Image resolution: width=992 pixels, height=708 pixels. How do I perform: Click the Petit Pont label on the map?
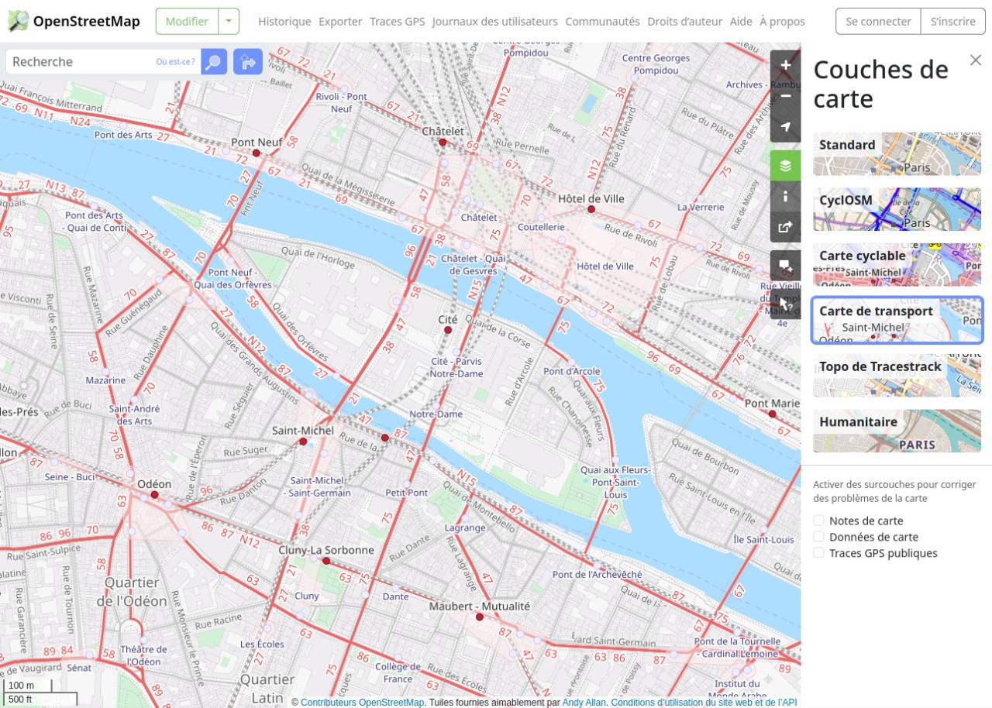(x=406, y=493)
